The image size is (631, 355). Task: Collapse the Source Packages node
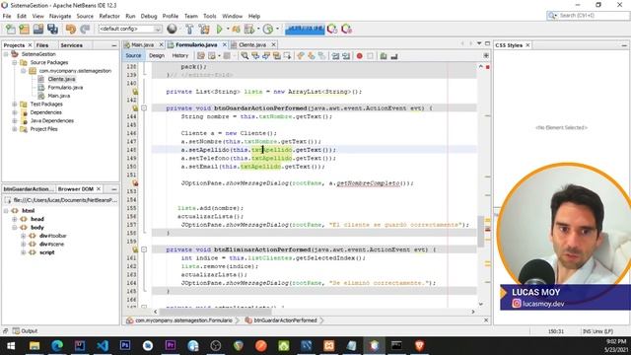[15, 62]
